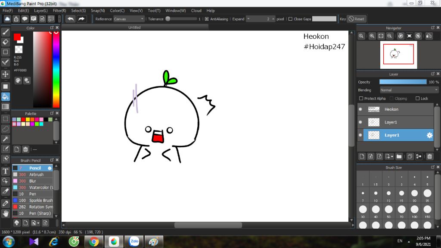Enable the Protect Alpha checkbox
Screen dimensions: 441x248
pyautogui.click(x=361, y=99)
